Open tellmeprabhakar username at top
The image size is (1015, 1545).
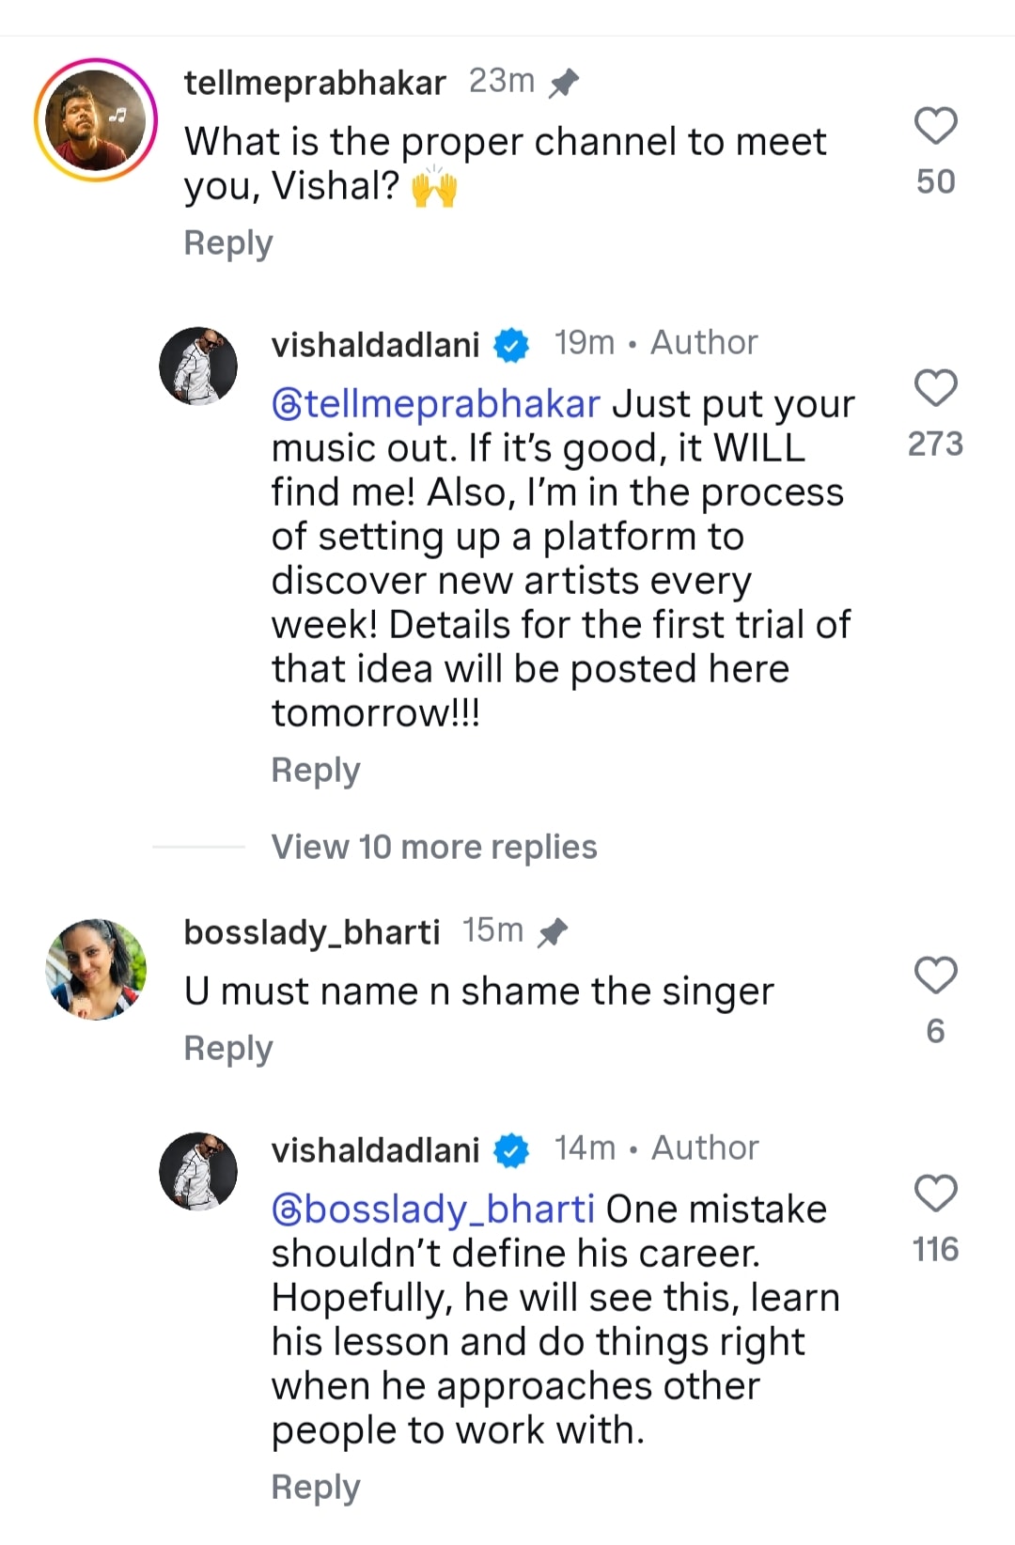click(315, 83)
